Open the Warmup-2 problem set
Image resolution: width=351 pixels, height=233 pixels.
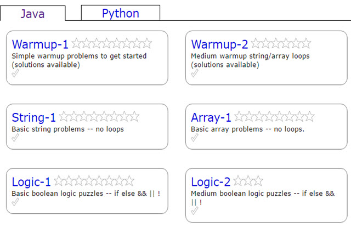tap(219, 44)
